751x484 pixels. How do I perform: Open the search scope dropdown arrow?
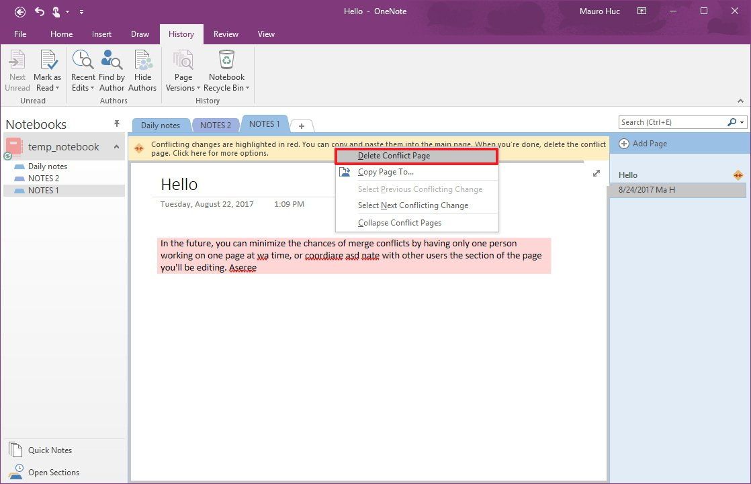point(742,122)
